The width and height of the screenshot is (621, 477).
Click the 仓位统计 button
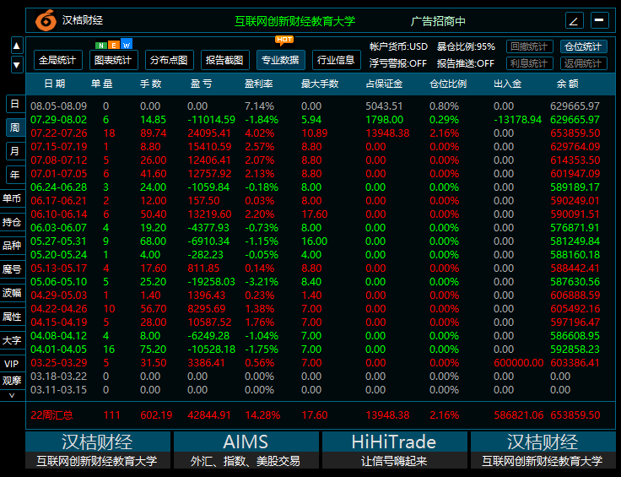coord(583,46)
